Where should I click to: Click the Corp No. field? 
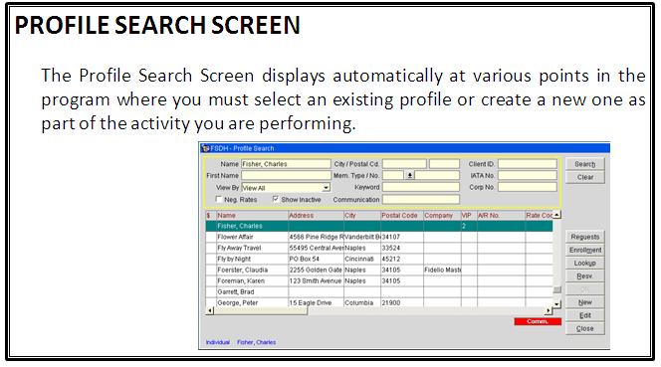click(x=528, y=187)
